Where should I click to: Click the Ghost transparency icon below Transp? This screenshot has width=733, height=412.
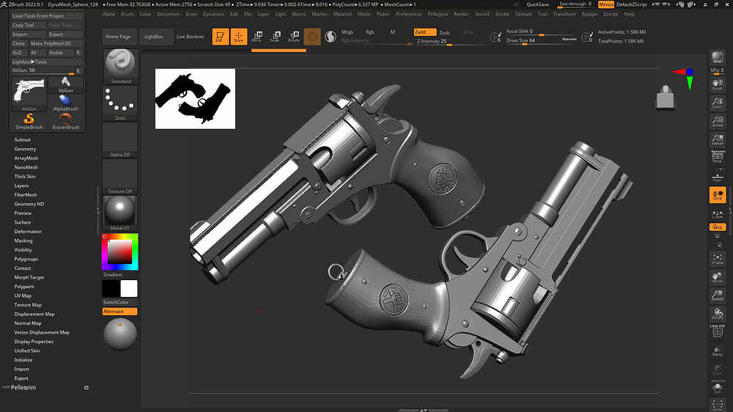(x=717, y=369)
